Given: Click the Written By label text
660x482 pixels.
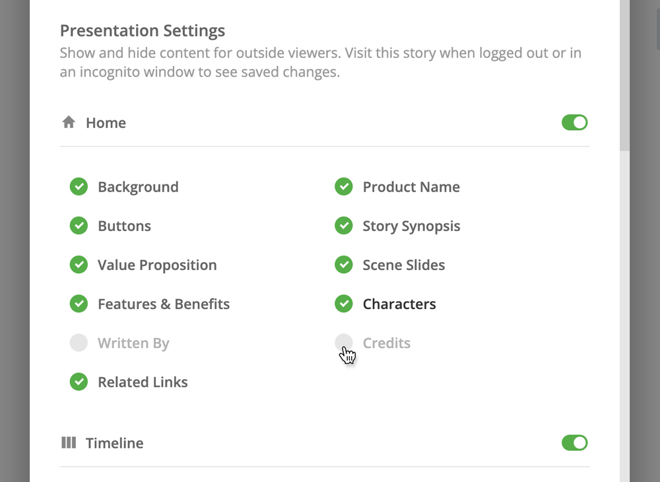Looking at the screenshot, I should (x=133, y=343).
